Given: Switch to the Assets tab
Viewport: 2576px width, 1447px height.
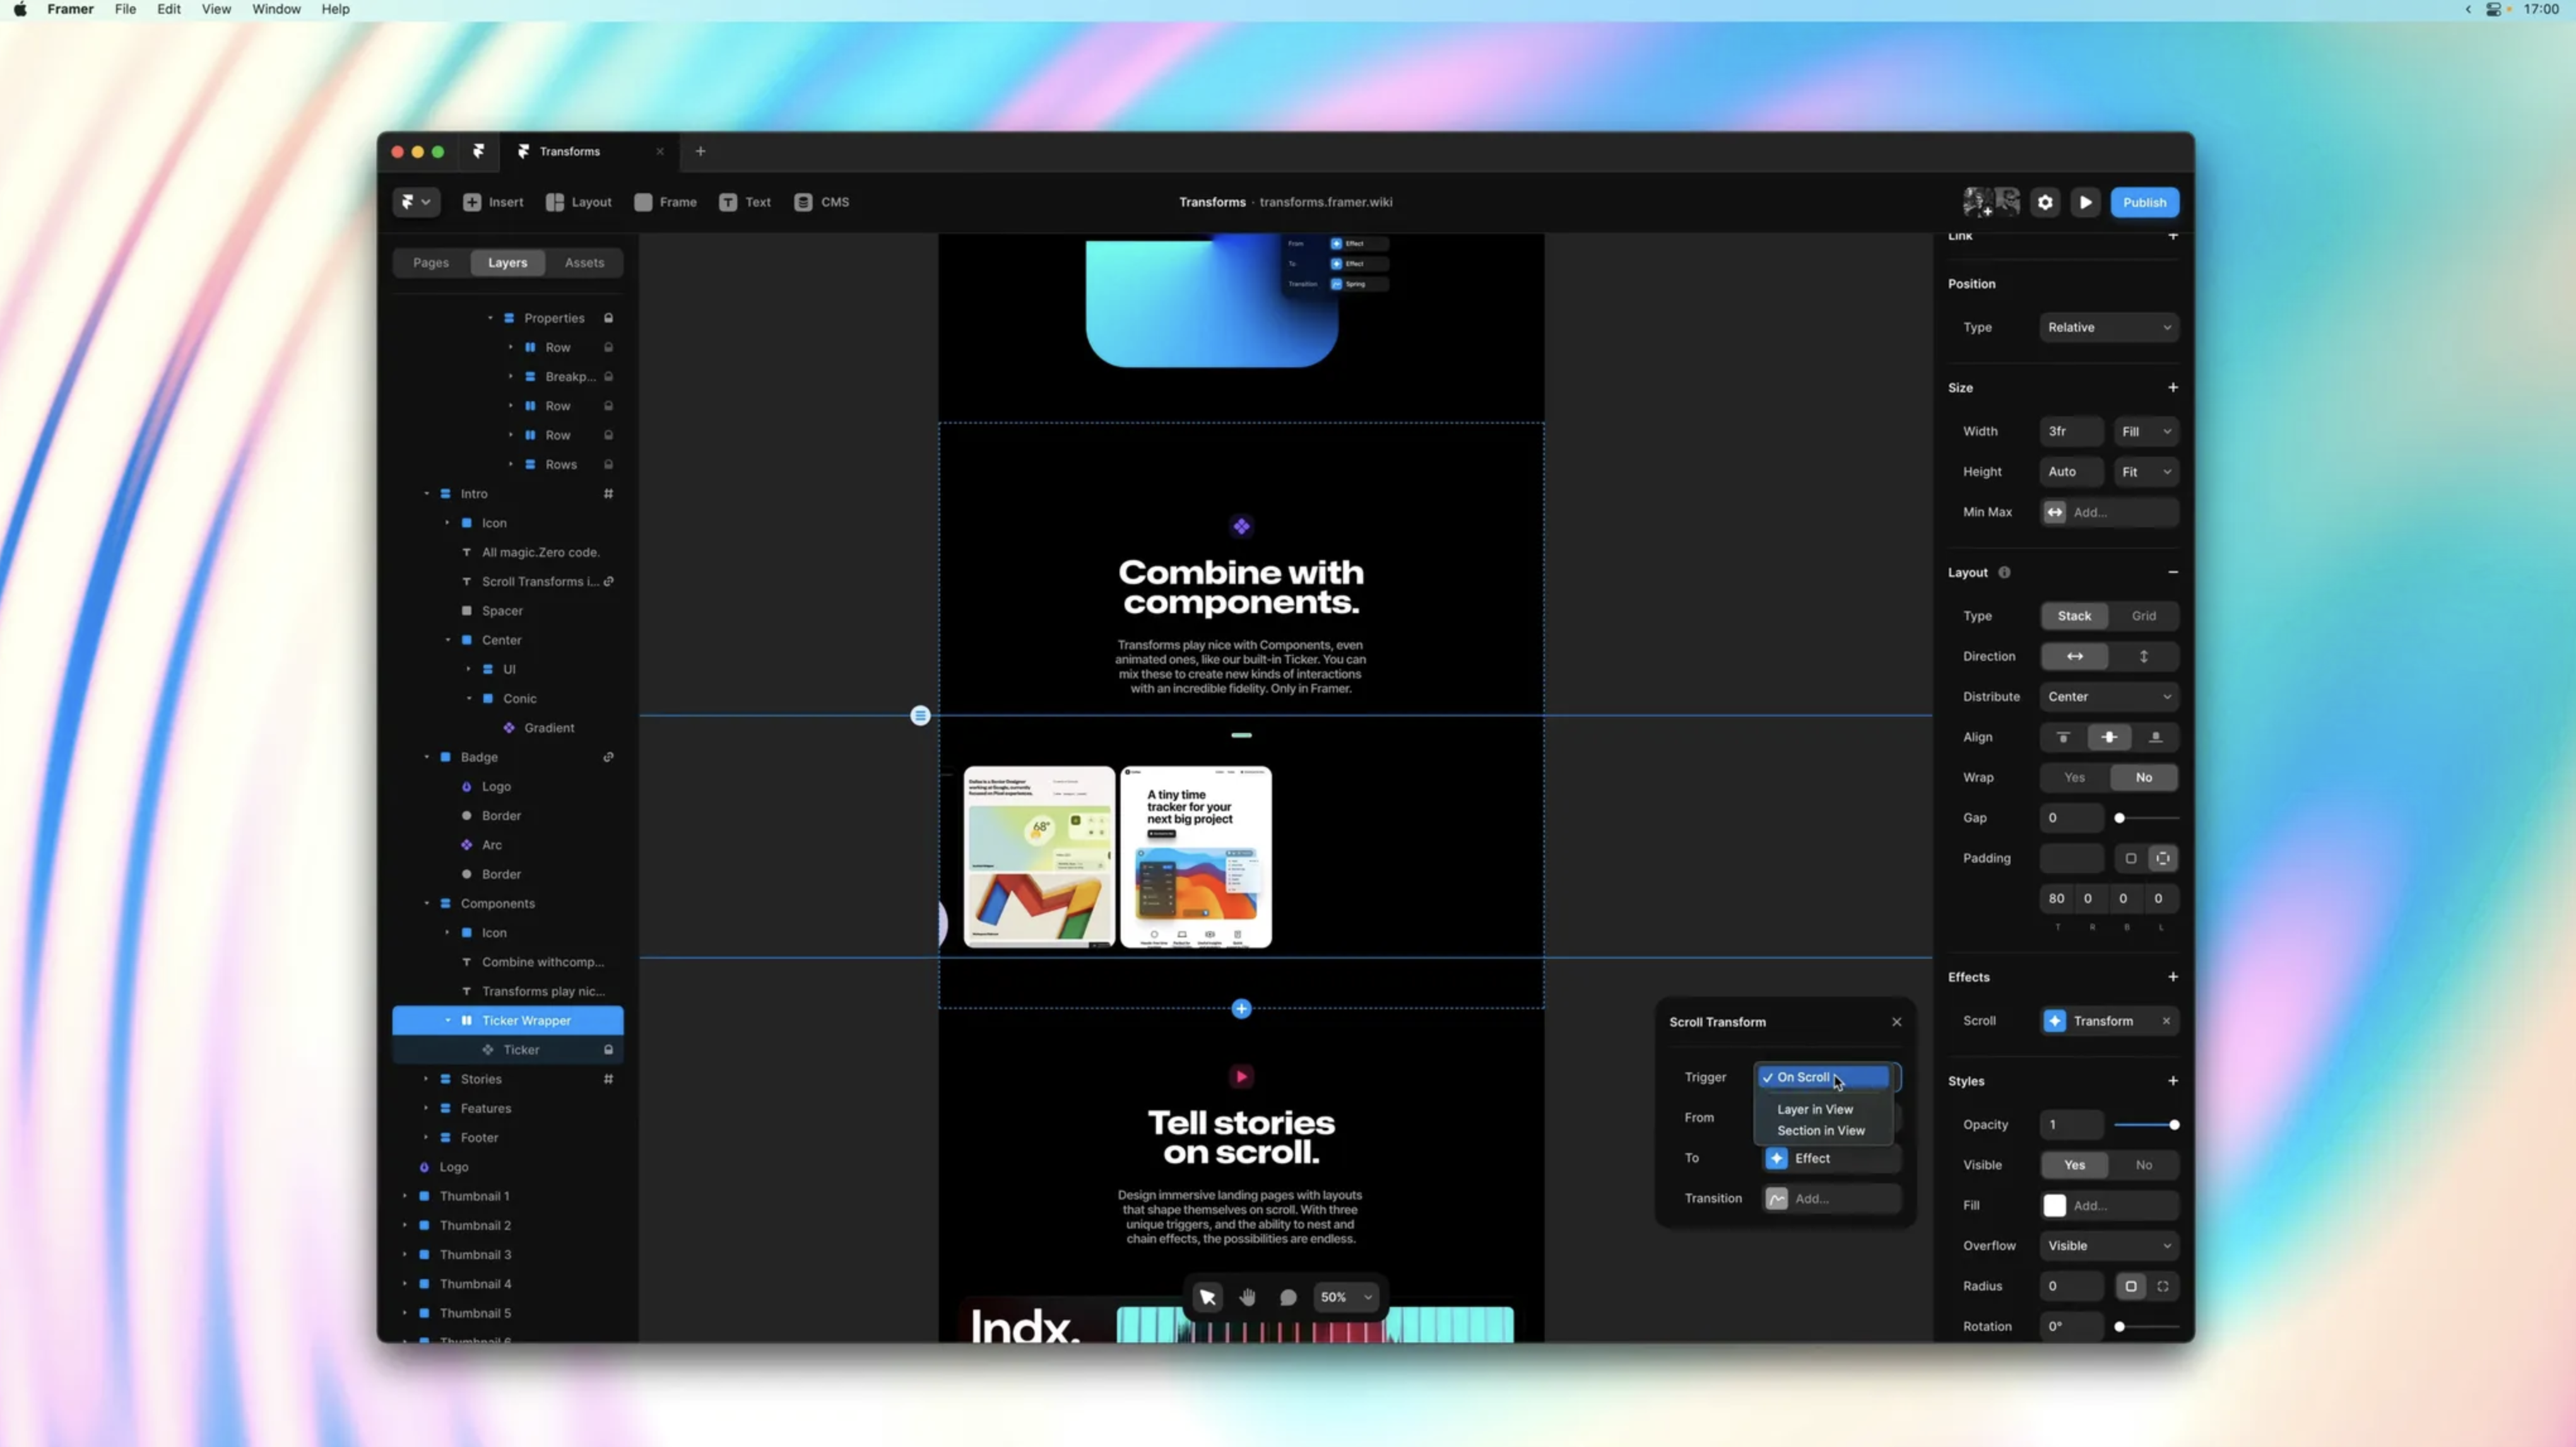Looking at the screenshot, I should (x=584, y=263).
